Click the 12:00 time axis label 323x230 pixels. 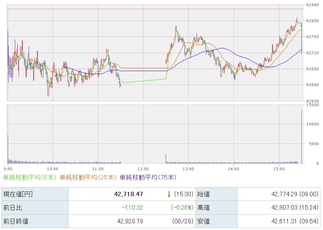[x=143, y=169]
